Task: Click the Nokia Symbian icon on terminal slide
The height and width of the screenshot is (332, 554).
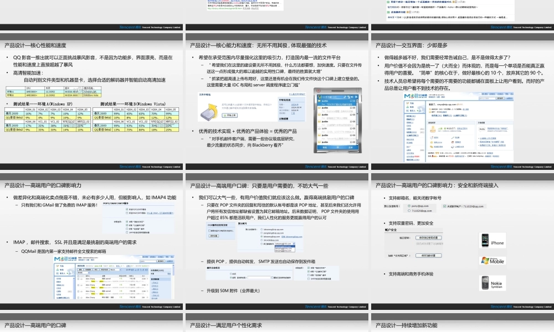Action: (x=485, y=283)
